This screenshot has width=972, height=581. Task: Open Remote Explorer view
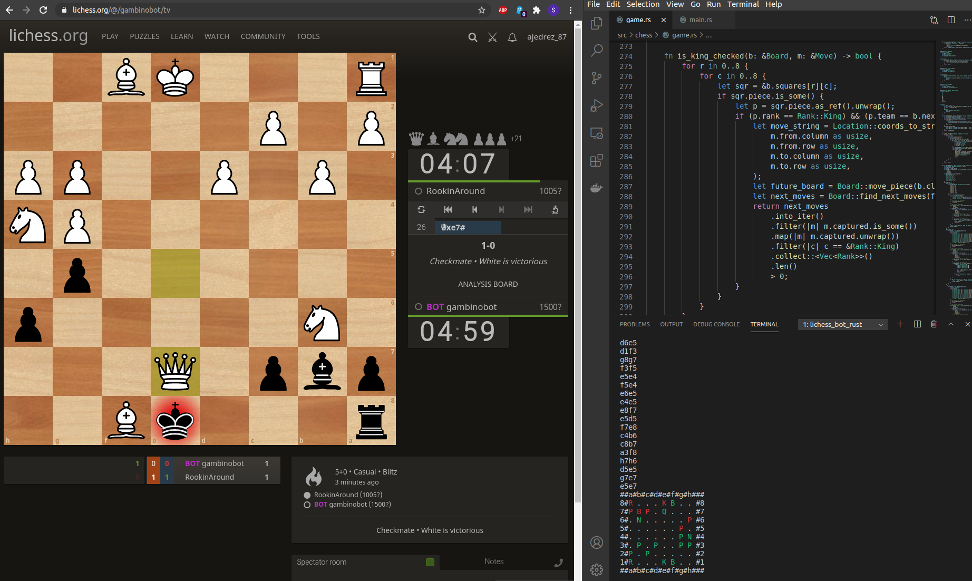tap(596, 133)
